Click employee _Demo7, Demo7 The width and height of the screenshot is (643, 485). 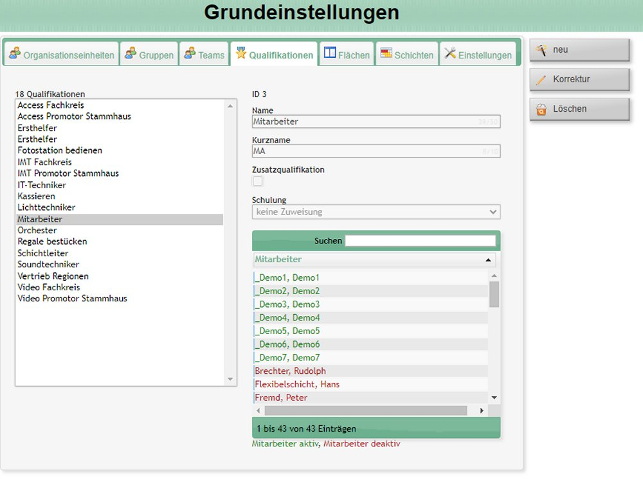click(370, 358)
